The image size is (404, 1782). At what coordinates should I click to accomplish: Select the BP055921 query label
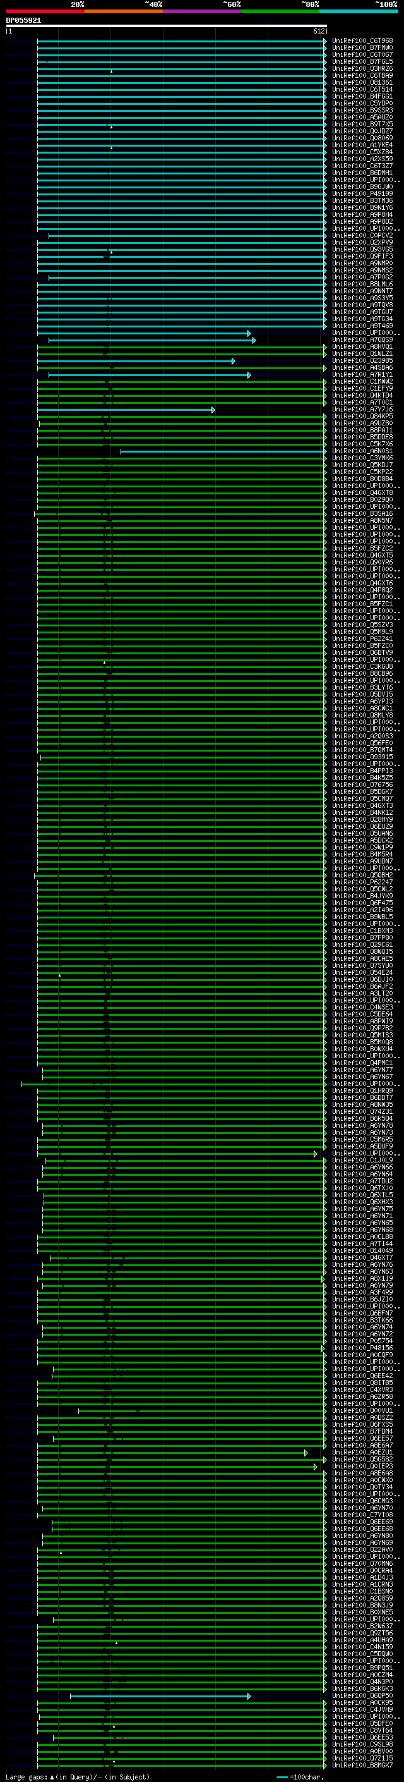tap(23, 21)
